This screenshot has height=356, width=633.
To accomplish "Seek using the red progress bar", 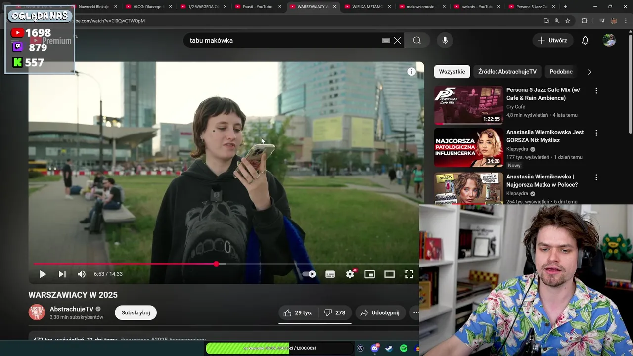I will click(x=226, y=264).
